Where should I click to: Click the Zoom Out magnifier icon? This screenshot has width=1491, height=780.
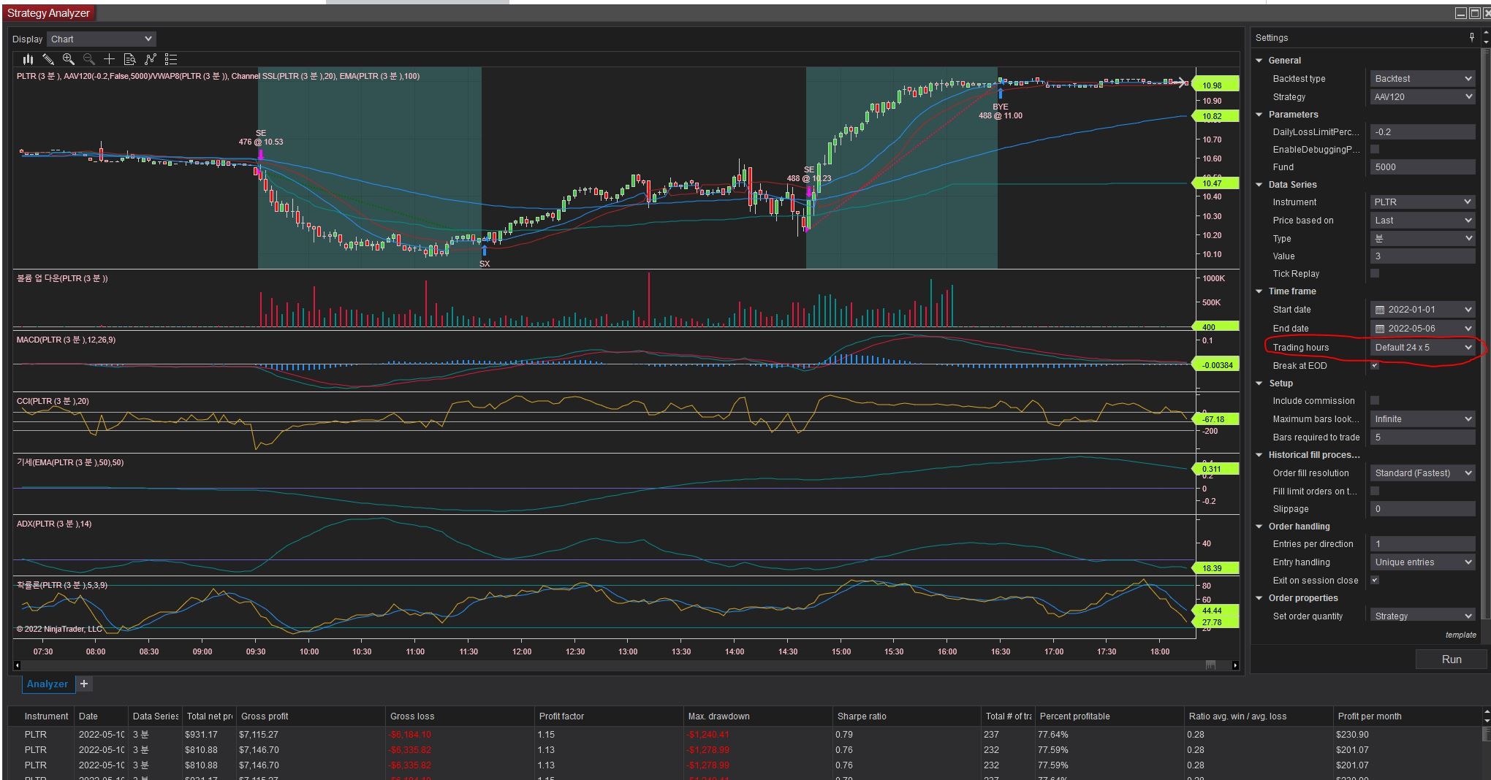(x=89, y=59)
